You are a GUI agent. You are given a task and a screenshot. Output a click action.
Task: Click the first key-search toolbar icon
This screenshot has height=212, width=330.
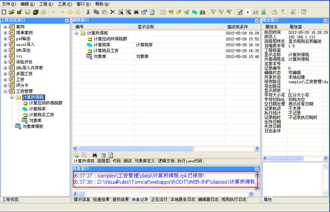[x=213, y=12]
